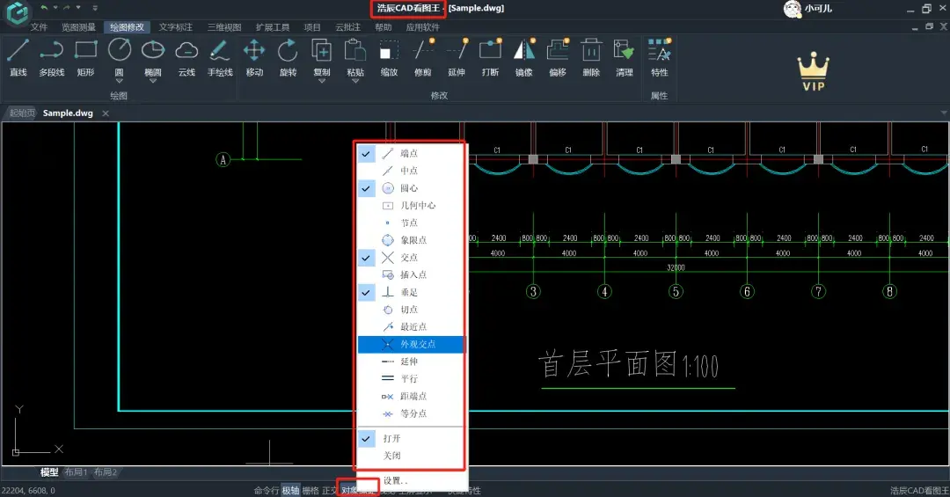Click the VIP crown icon
The image size is (950, 497).
point(813,71)
